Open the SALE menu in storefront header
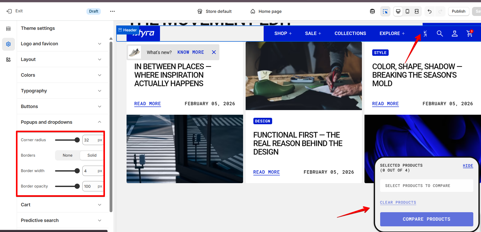This screenshot has width=481, height=232. 313,33
